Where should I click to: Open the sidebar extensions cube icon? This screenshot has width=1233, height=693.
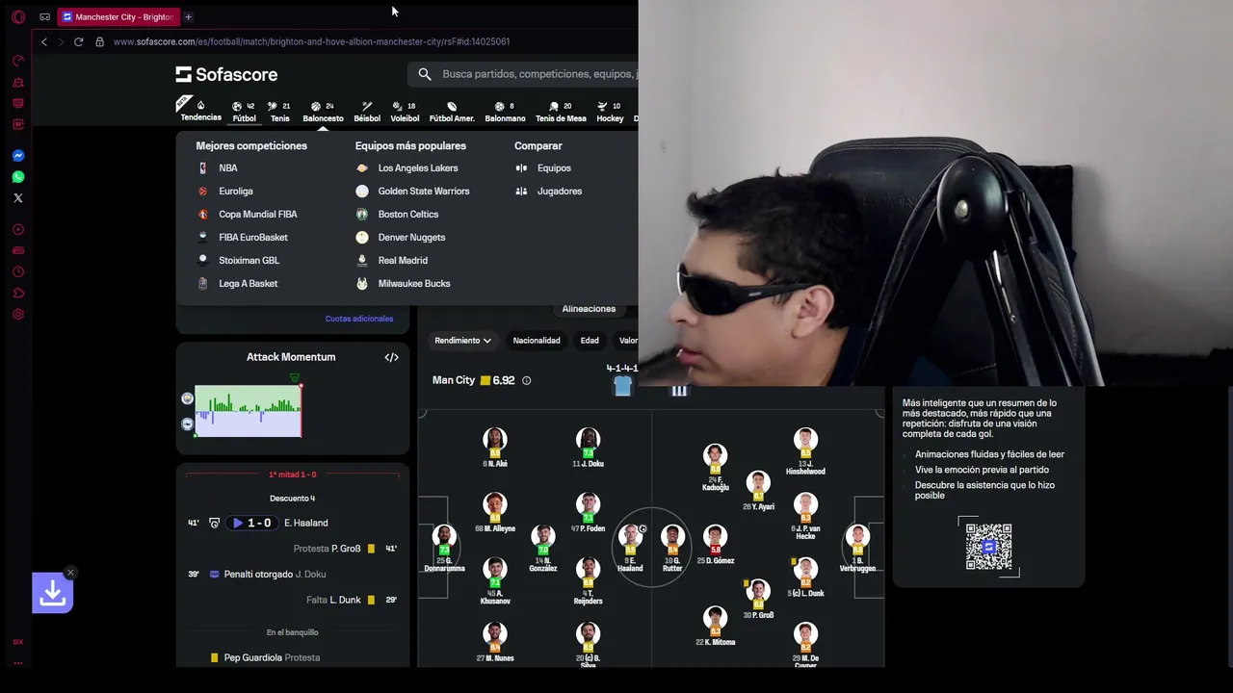click(x=17, y=293)
